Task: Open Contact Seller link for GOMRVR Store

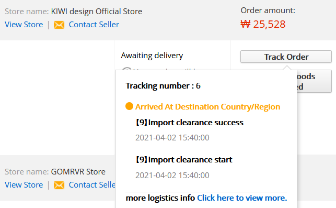Action: (92, 185)
